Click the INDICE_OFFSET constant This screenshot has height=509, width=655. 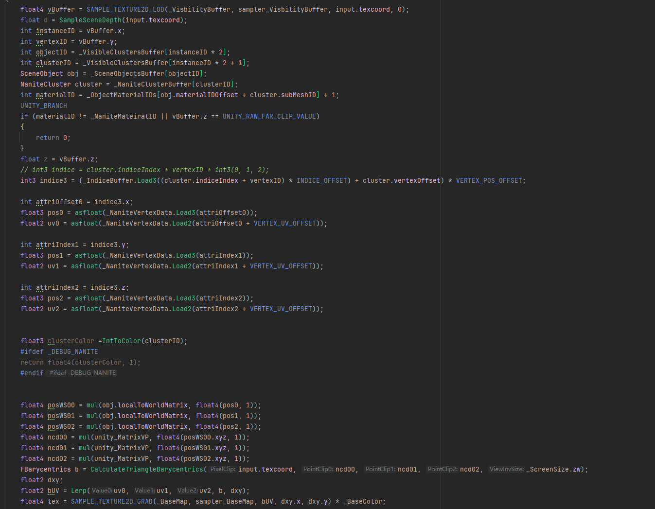pyautogui.click(x=321, y=180)
